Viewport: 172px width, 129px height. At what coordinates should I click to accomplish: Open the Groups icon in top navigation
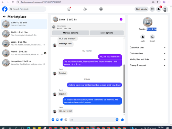(101, 9)
